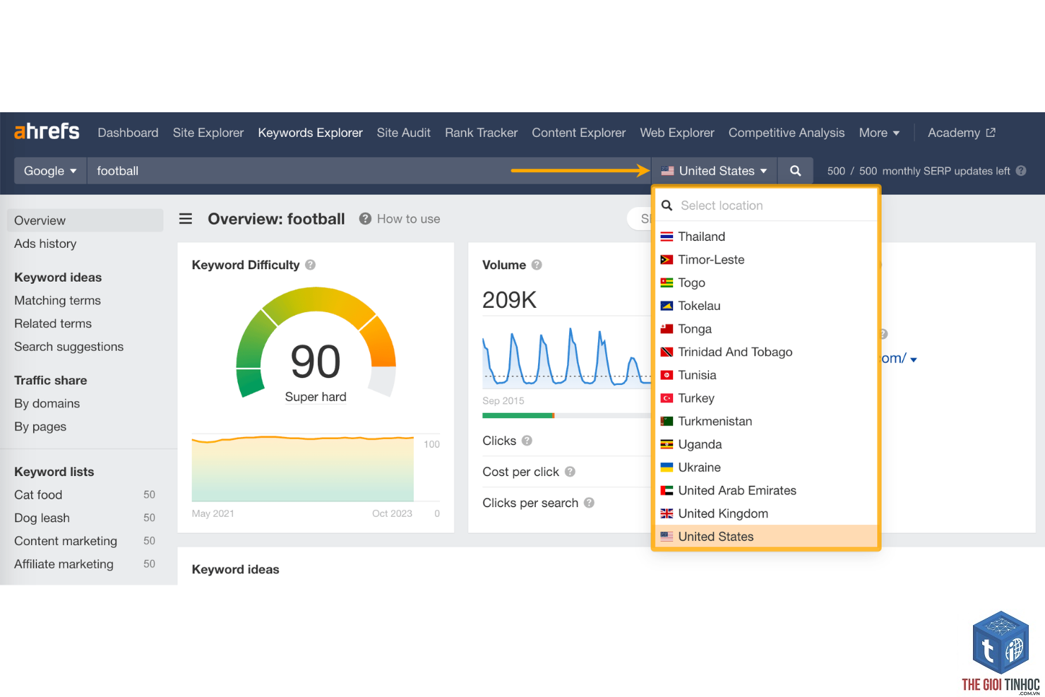Viewport: 1045px width, 697px height.
Task: Select Togo from the location list
Action: (766, 282)
